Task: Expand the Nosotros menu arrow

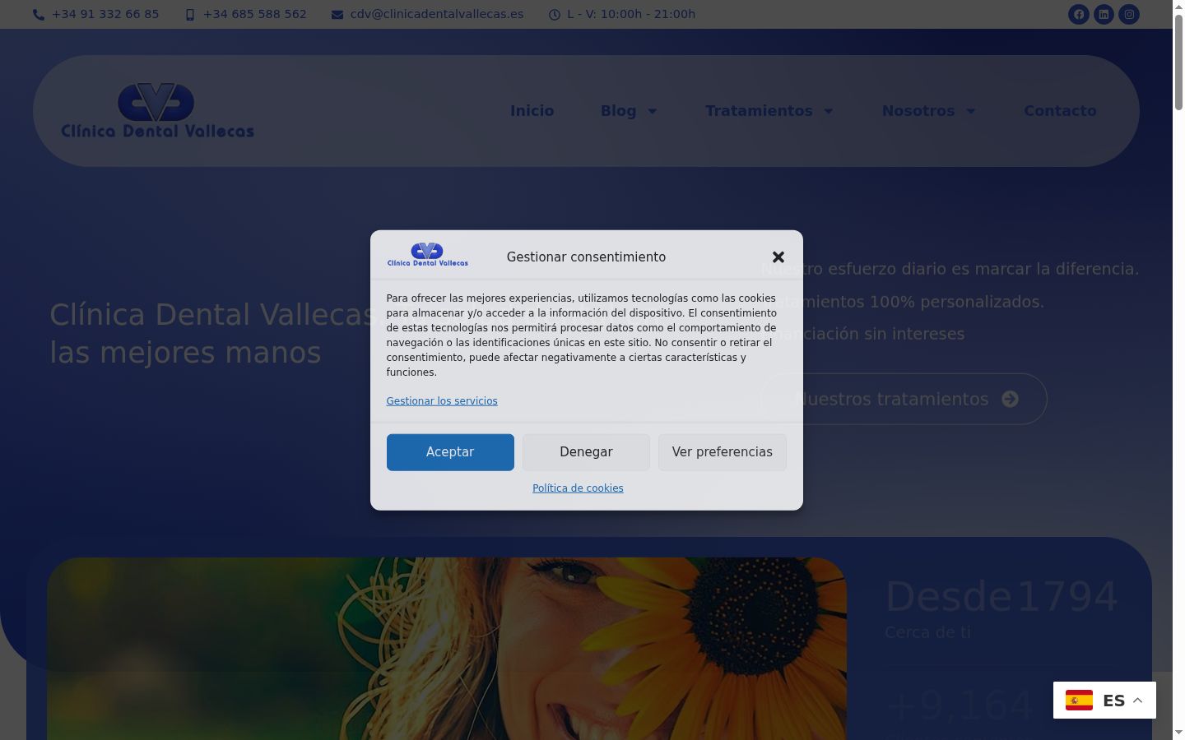Action: [971, 111]
